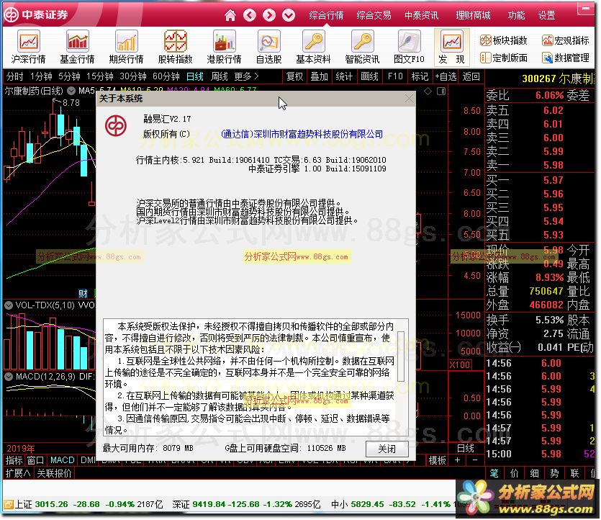Switch chart to 15分钟 period

pos(99,76)
